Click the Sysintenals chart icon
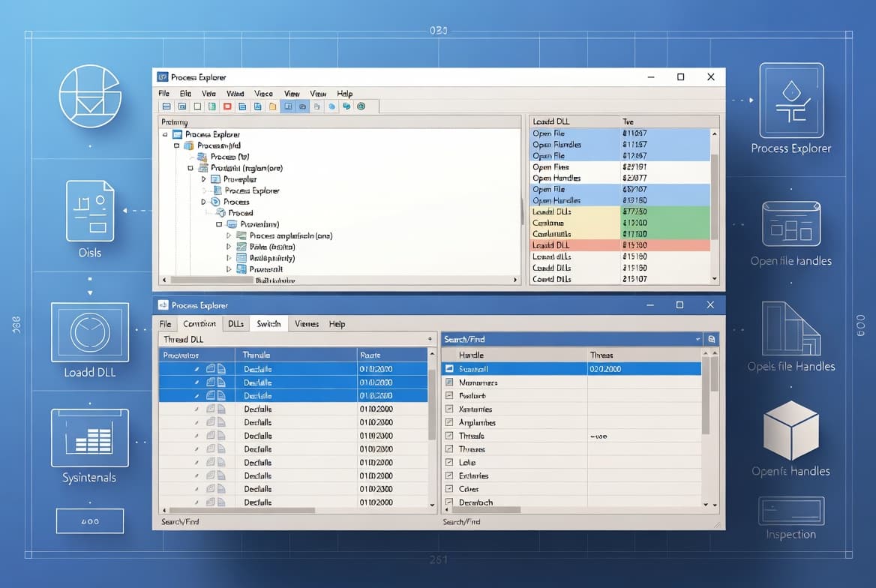This screenshot has height=588, width=876. 90,438
